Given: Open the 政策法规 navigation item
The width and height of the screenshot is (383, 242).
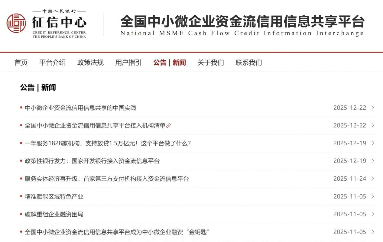Looking at the screenshot, I should point(90,63).
